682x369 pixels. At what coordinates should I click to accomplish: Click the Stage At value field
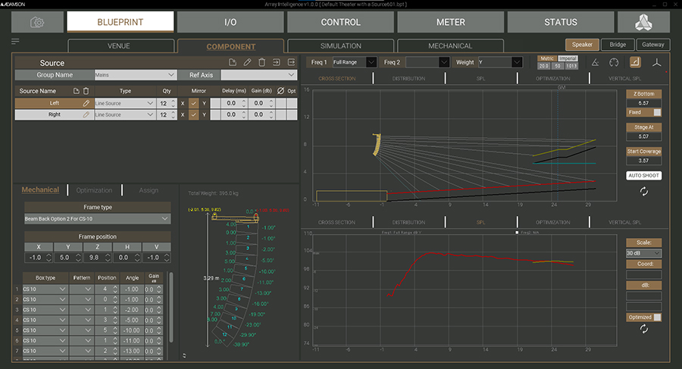[643, 136]
